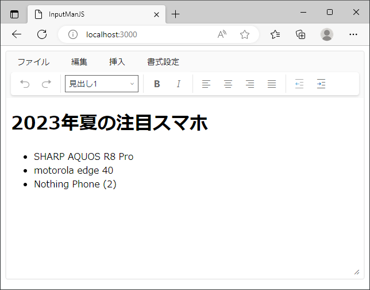Screen dimensions: 370x290
Task: Click the list item SHARP AQUOS R8 Pro
Action: tap(84, 157)
